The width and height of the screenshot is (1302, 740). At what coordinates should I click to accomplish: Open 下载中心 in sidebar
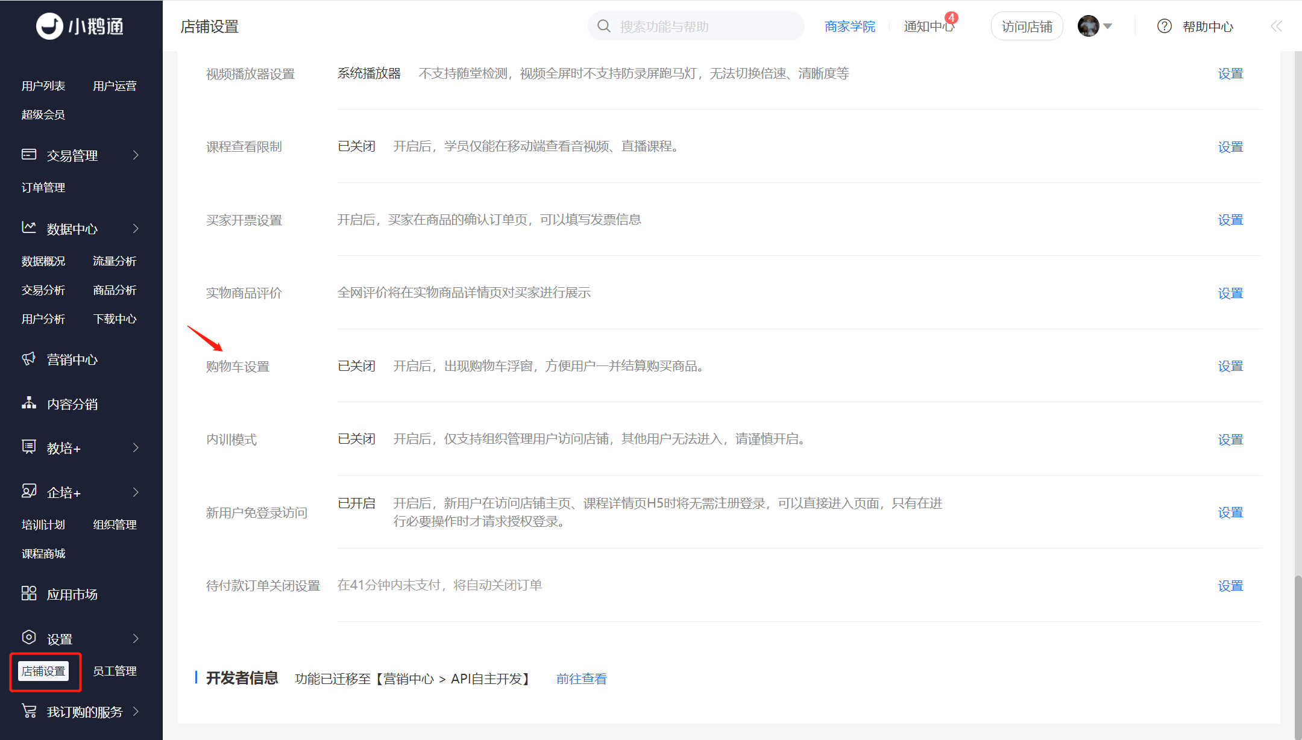point(115,319)
